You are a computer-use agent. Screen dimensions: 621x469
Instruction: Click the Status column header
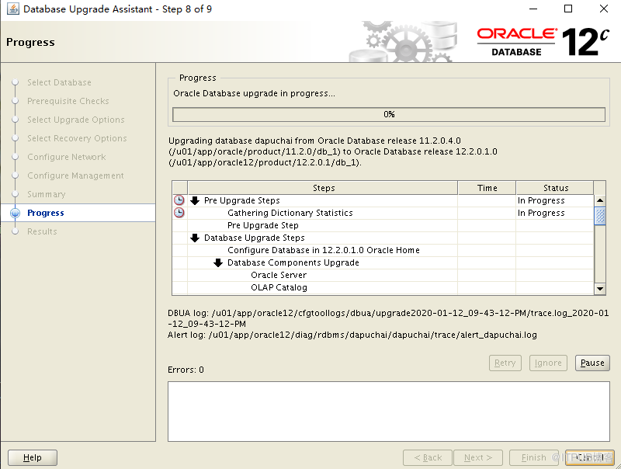(555, 188)
